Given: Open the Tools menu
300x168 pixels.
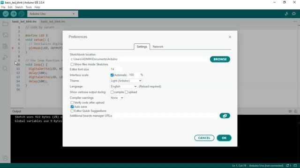Looking at the screenshot, I should point(29,7).
